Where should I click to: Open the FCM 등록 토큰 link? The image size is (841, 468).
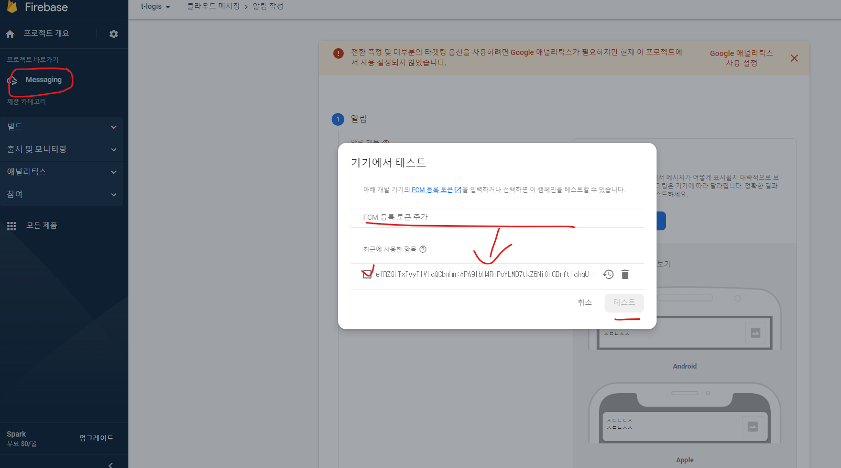point(432,190)
